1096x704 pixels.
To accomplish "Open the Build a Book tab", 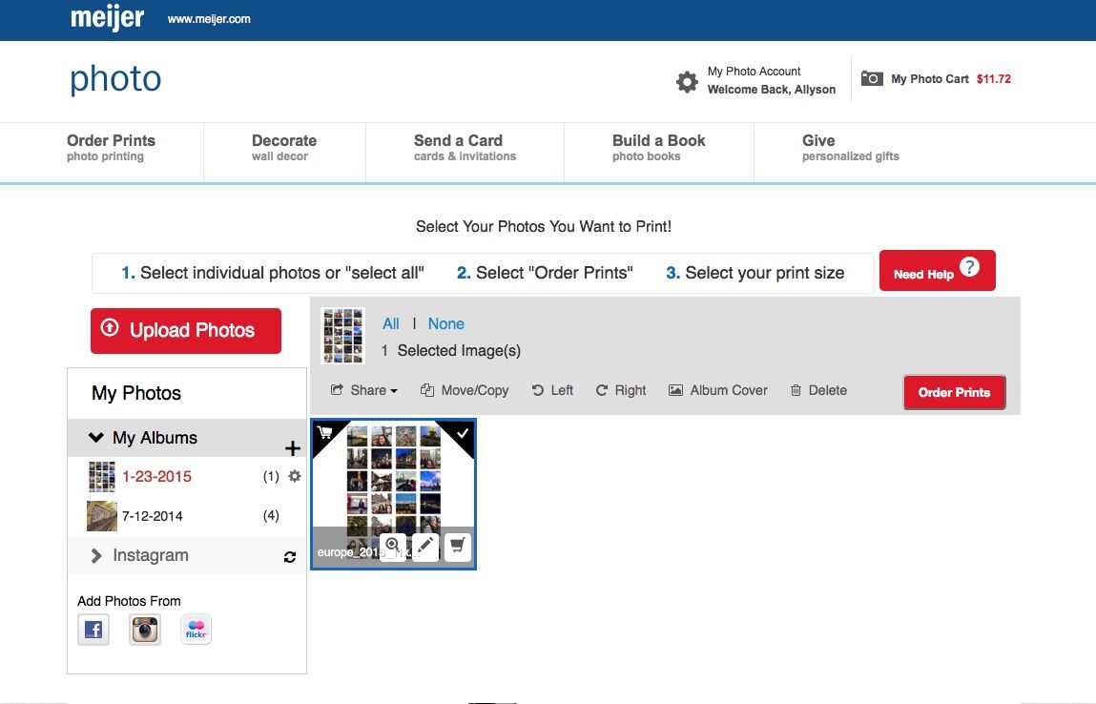I will [658, 148].
